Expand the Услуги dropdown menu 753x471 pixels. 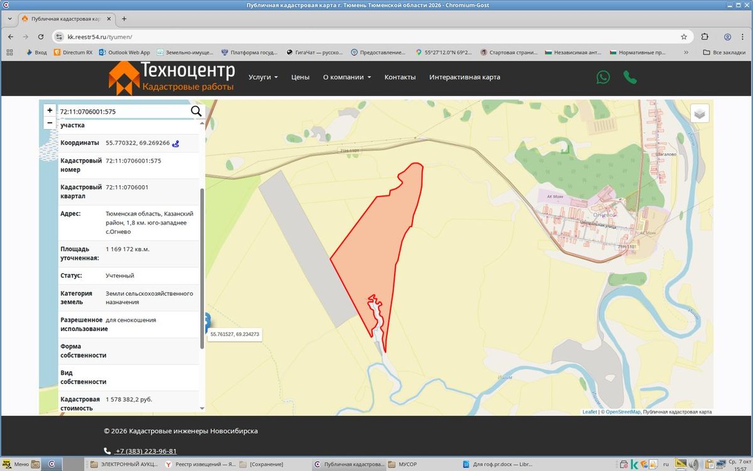point(263,77)
